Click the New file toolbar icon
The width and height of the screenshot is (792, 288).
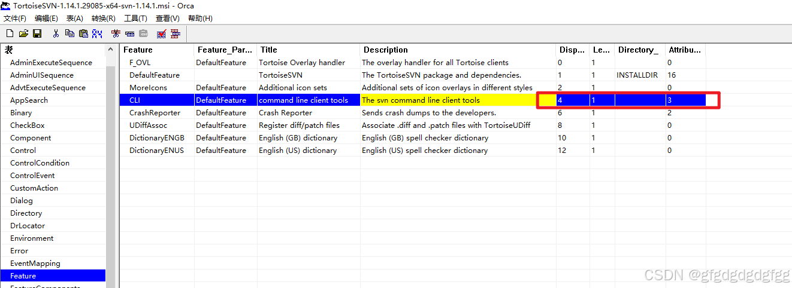(10, 33)
